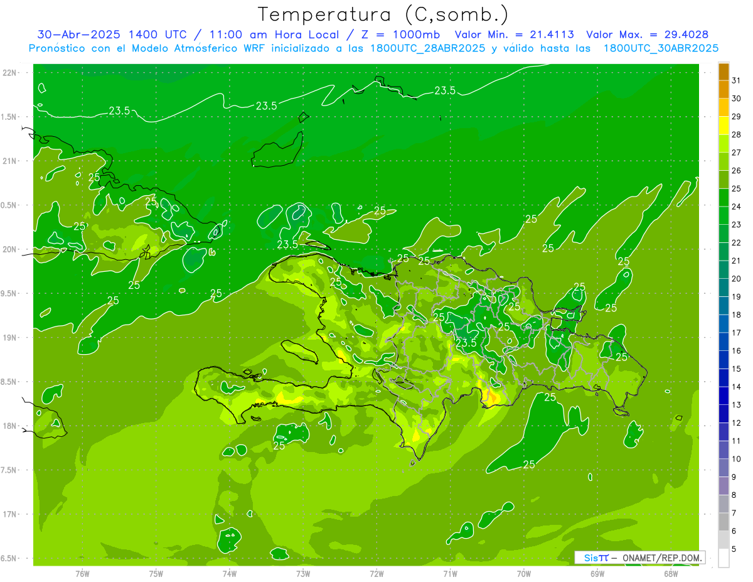Click the "0.5N" latitude axis label
753x582 pixels.
coord(10,205)
